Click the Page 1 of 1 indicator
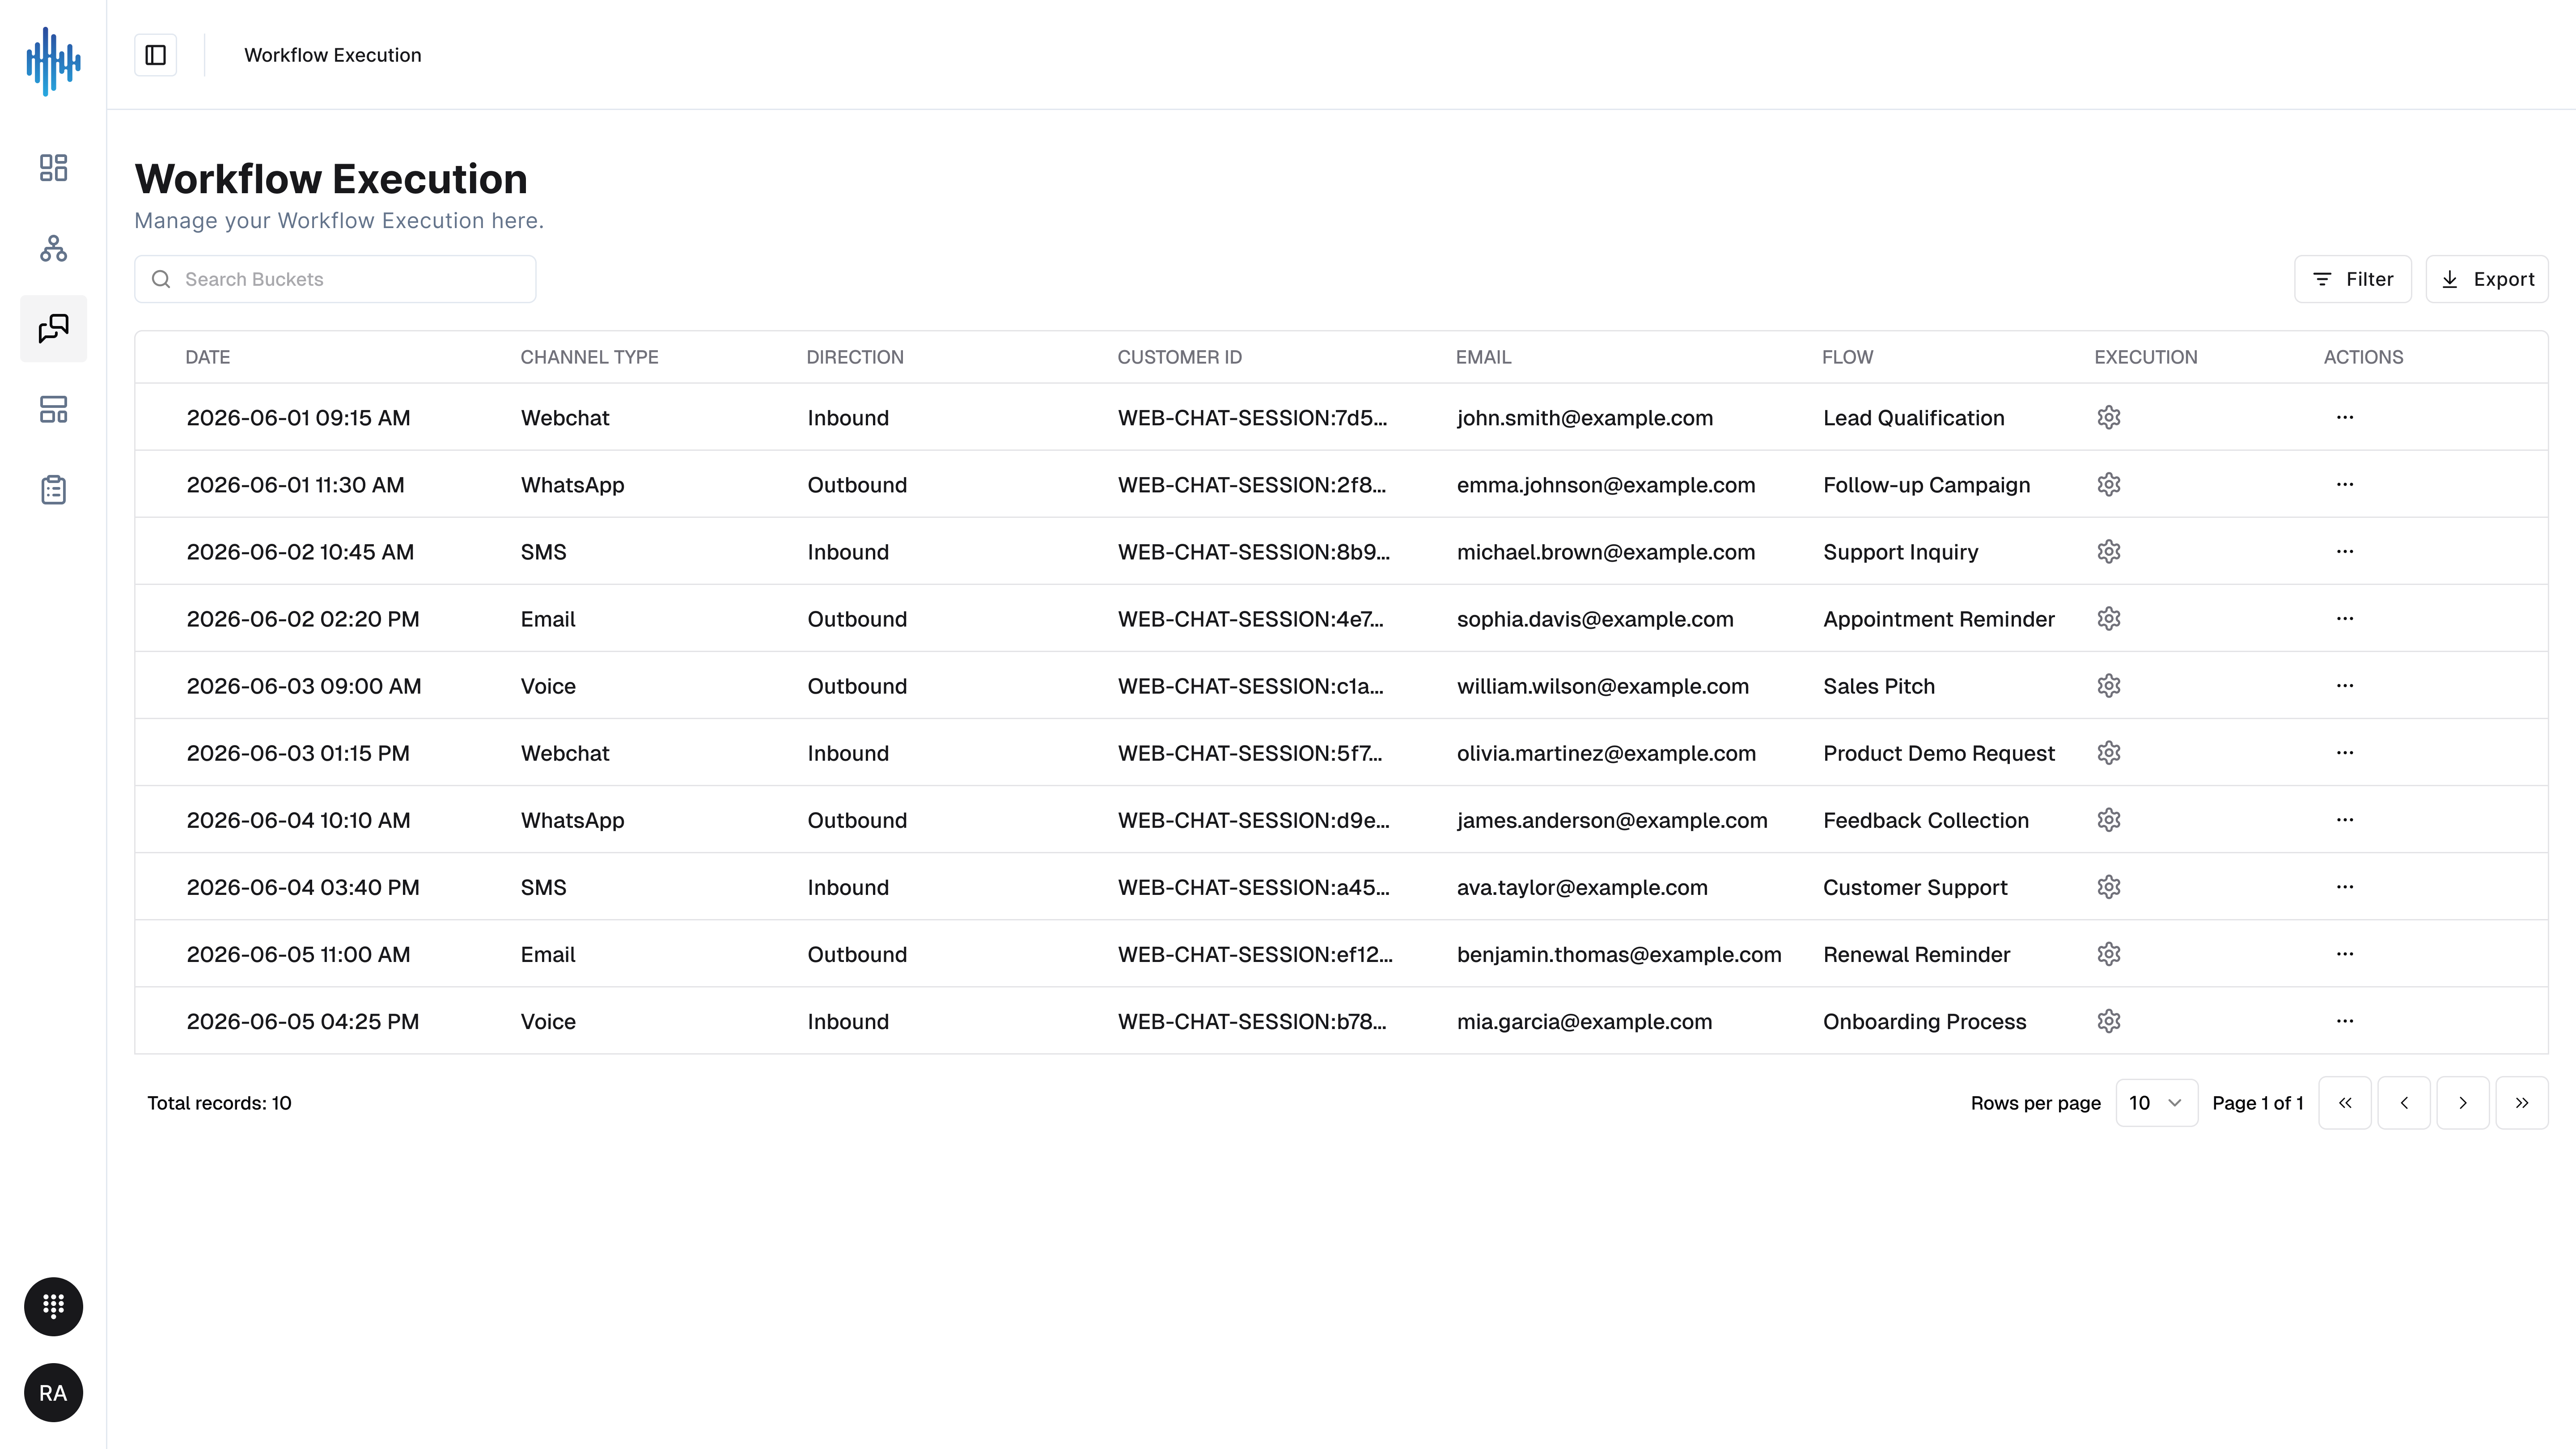The image size is (2576, 1449). tap(2258, 1103)
